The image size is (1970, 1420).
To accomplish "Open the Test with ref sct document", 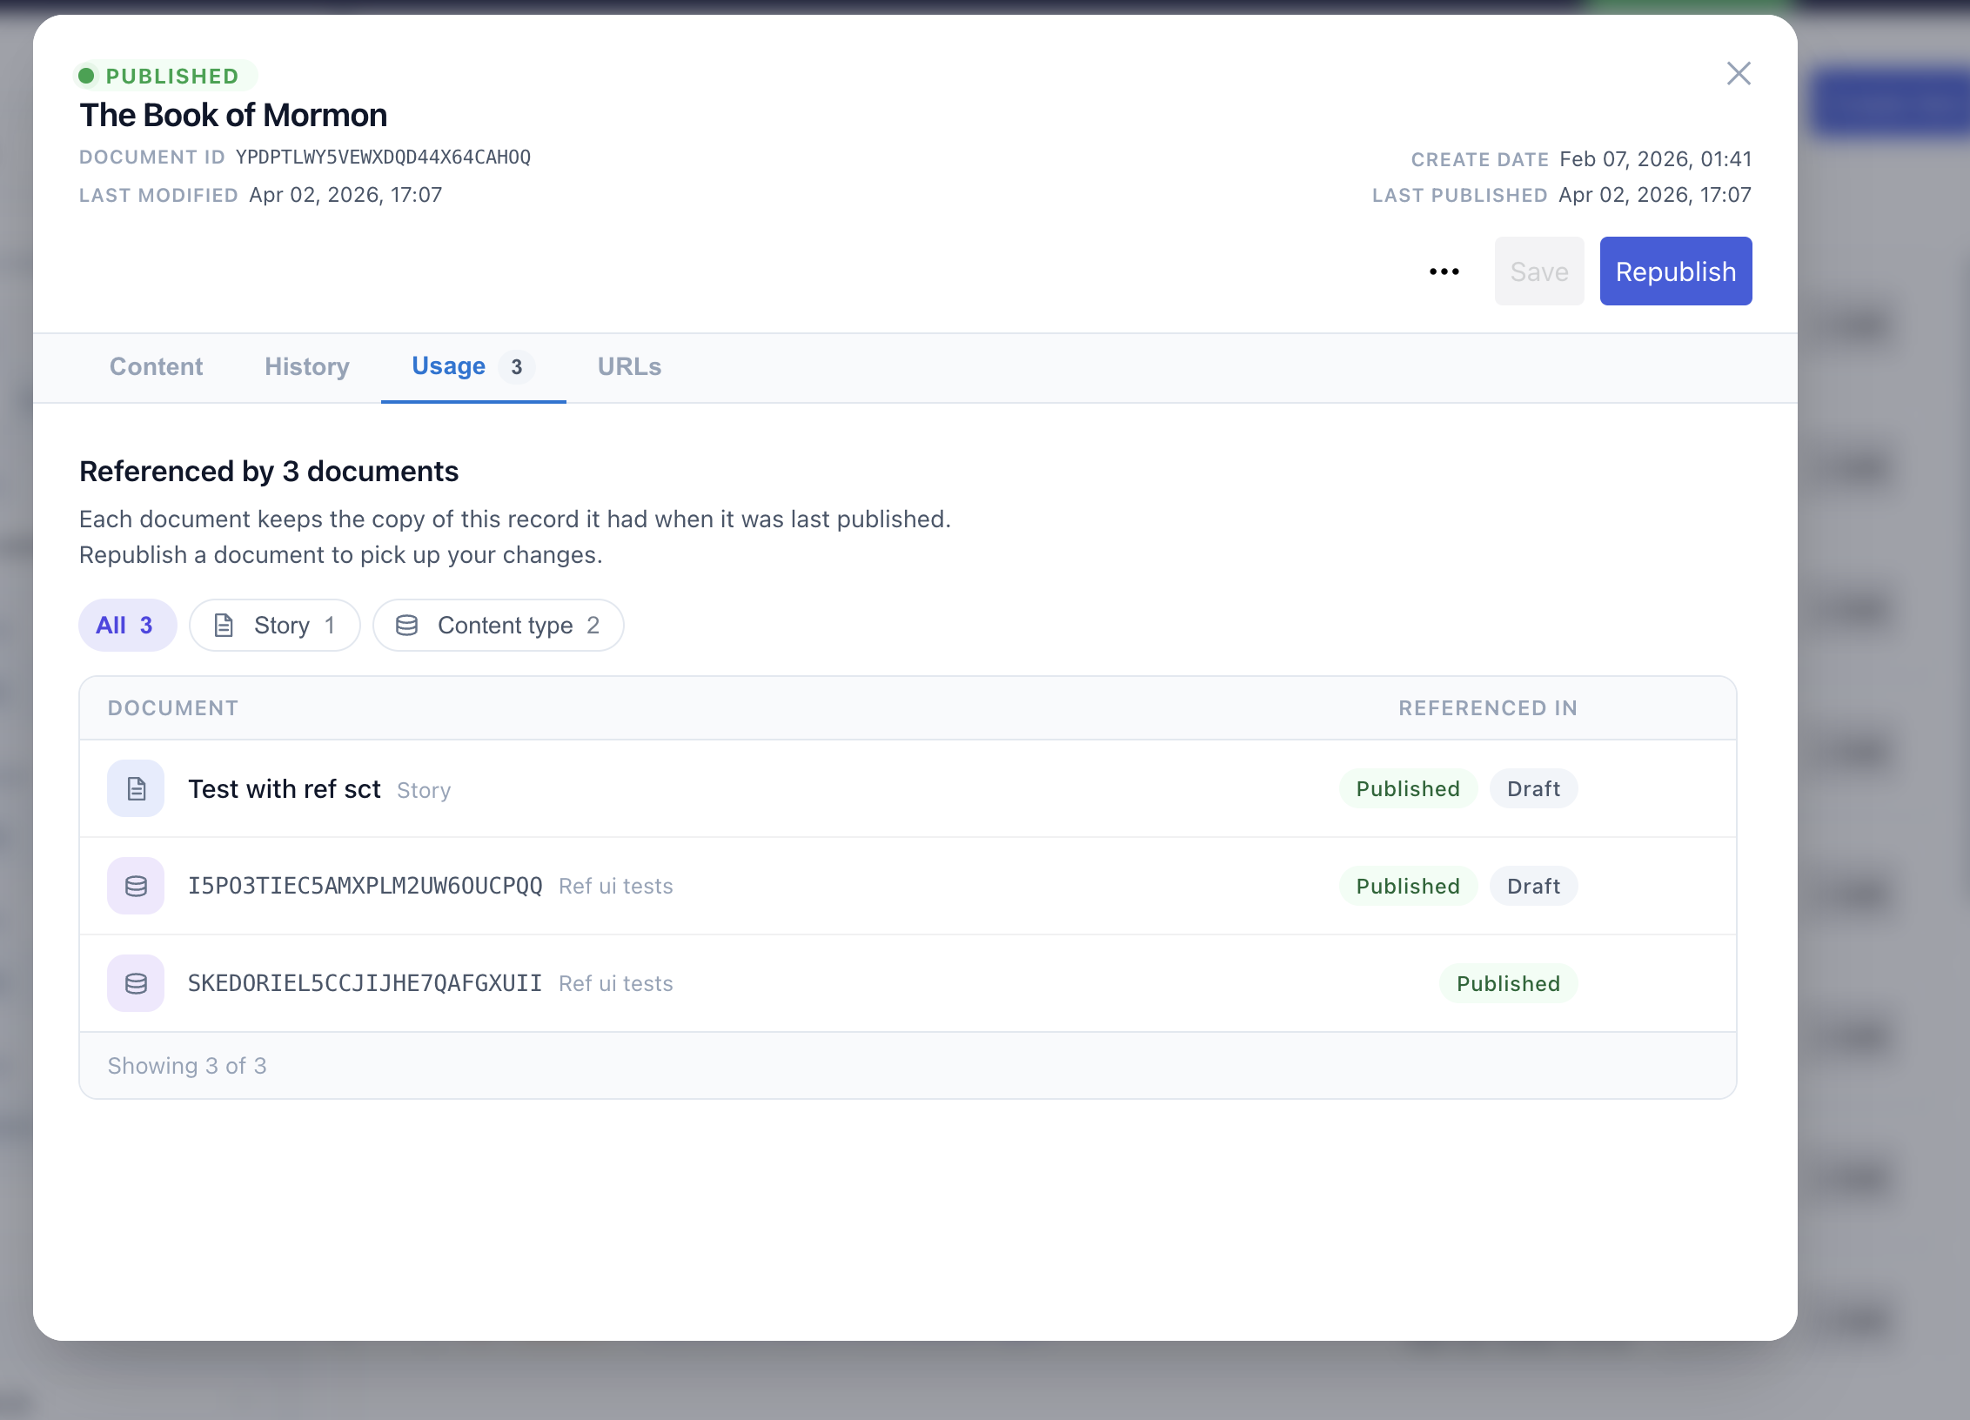I will point(285,788).
